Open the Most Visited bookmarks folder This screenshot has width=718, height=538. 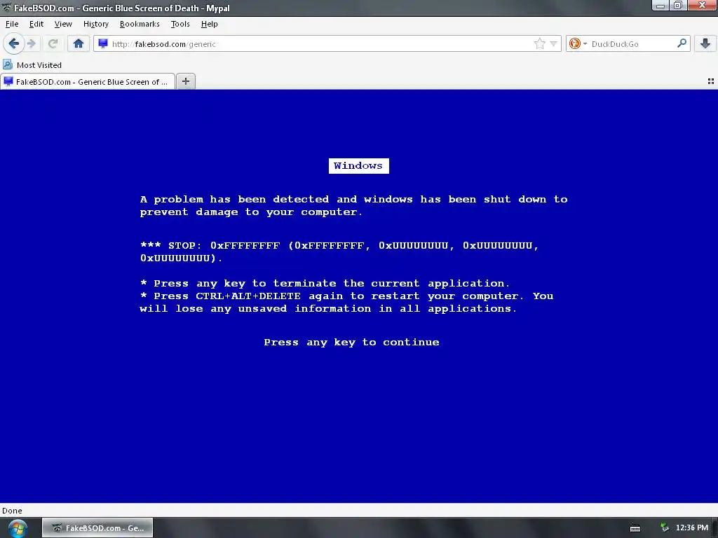click(32, 65)
